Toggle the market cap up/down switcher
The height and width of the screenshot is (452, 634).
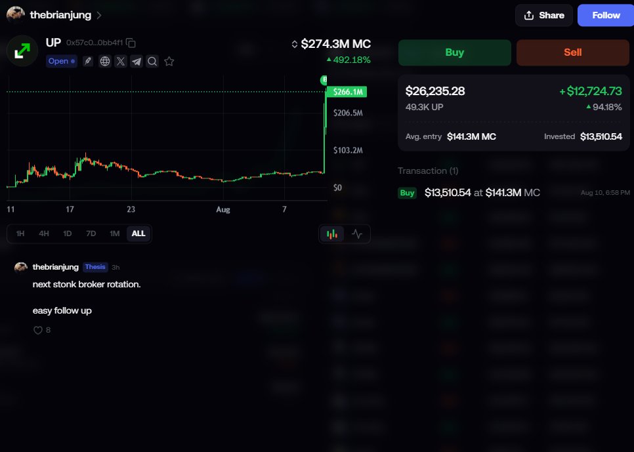(295, 44)
